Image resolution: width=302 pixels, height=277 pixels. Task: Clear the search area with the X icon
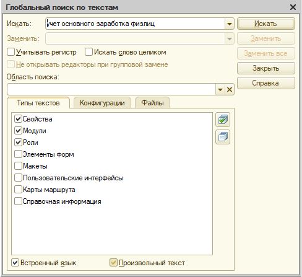pos(230,89)
